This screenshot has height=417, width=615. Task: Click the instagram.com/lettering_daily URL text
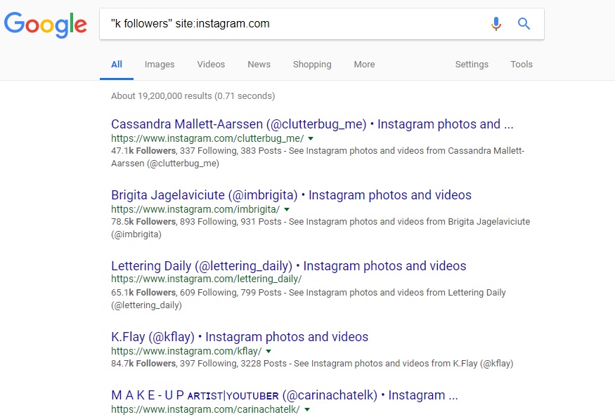click(207, 279)
